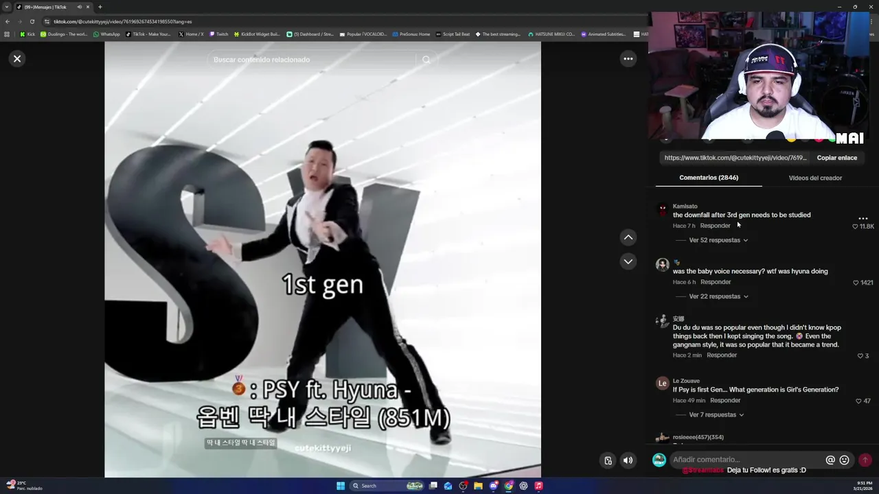
Task: Open the WhatsApp bookmark
Action: 106,34
